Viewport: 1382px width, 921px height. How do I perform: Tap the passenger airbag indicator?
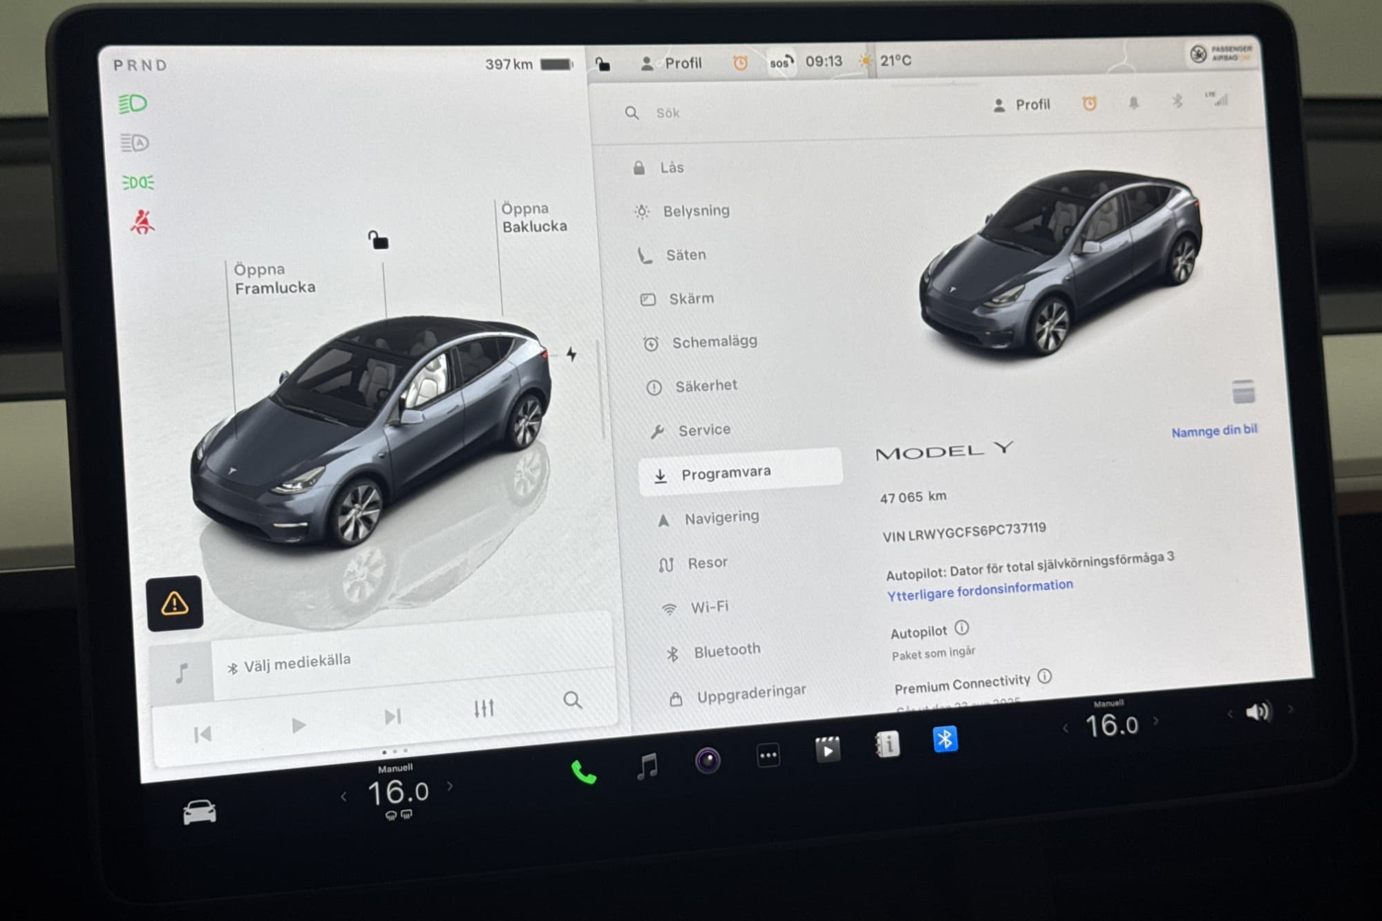(1222, 53)
